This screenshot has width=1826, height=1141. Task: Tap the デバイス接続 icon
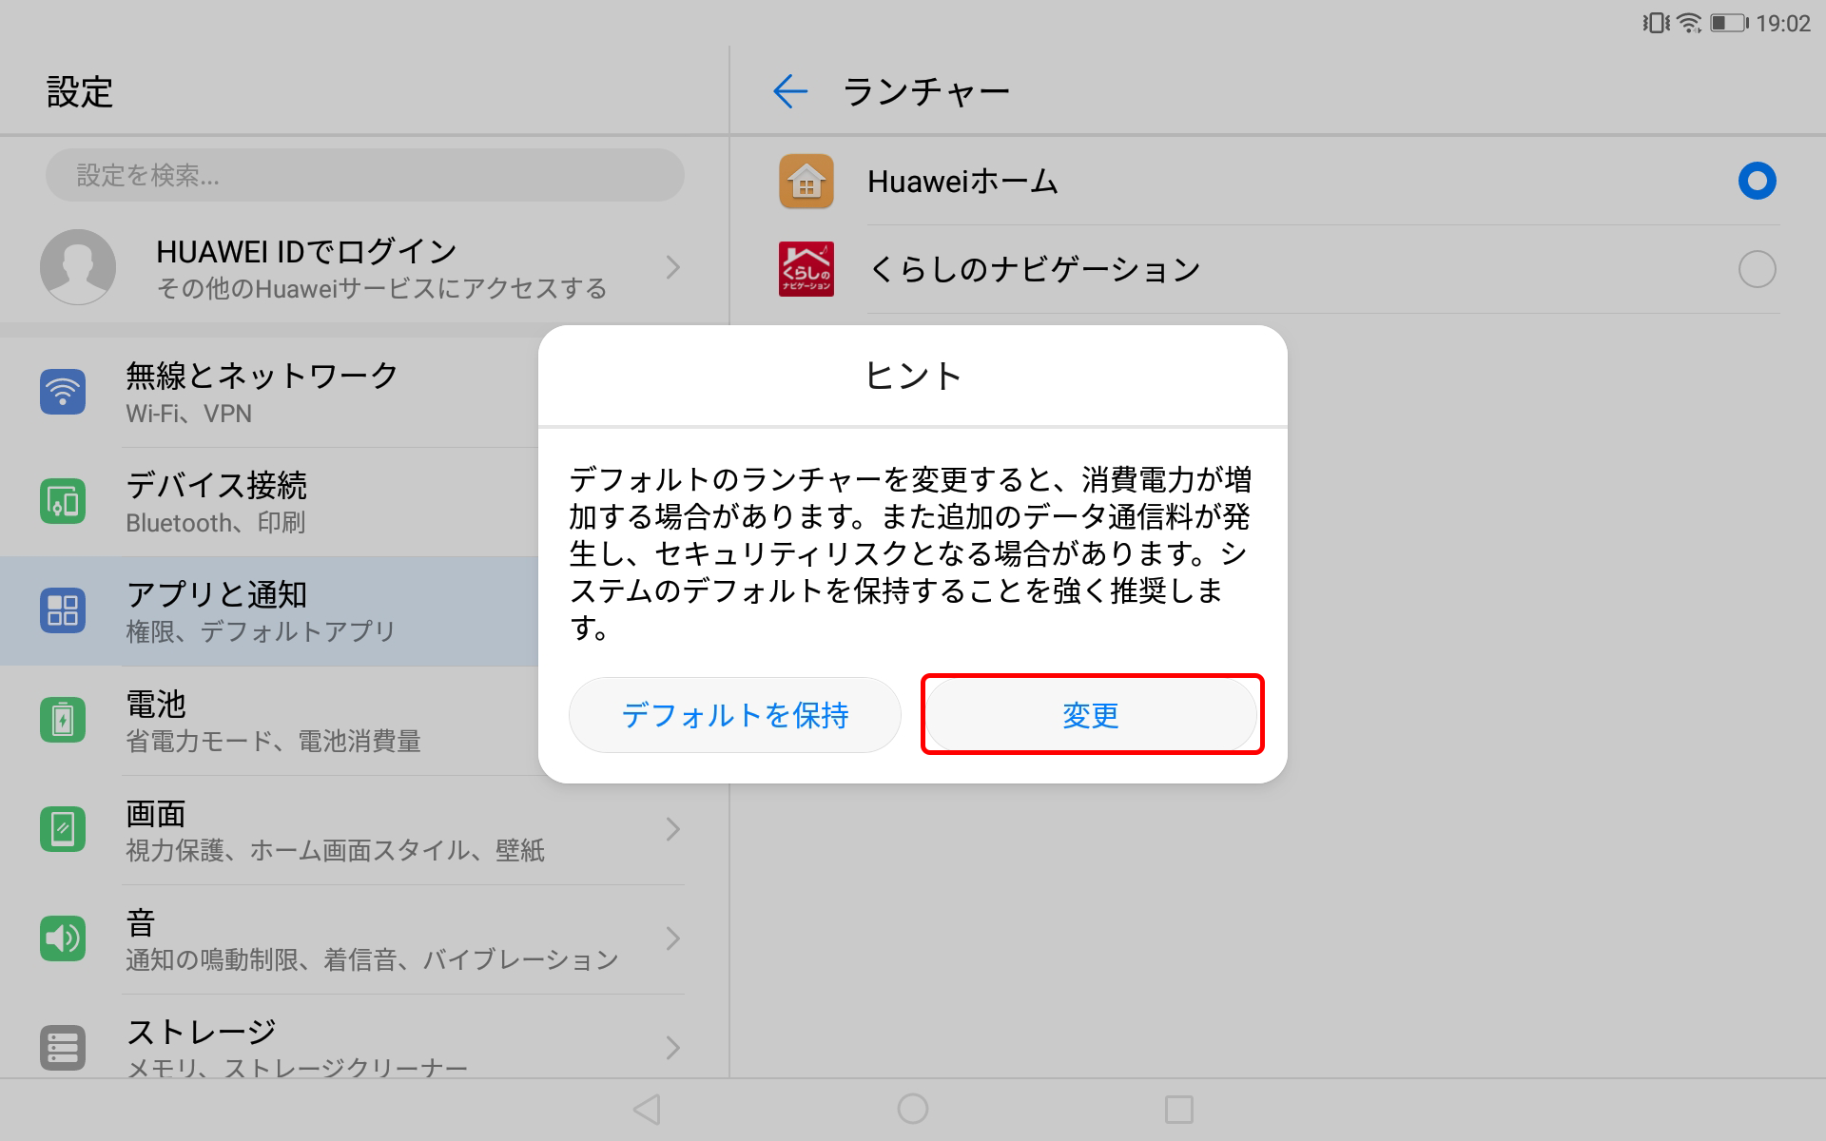pyautogui.click(x=63, y=501)
